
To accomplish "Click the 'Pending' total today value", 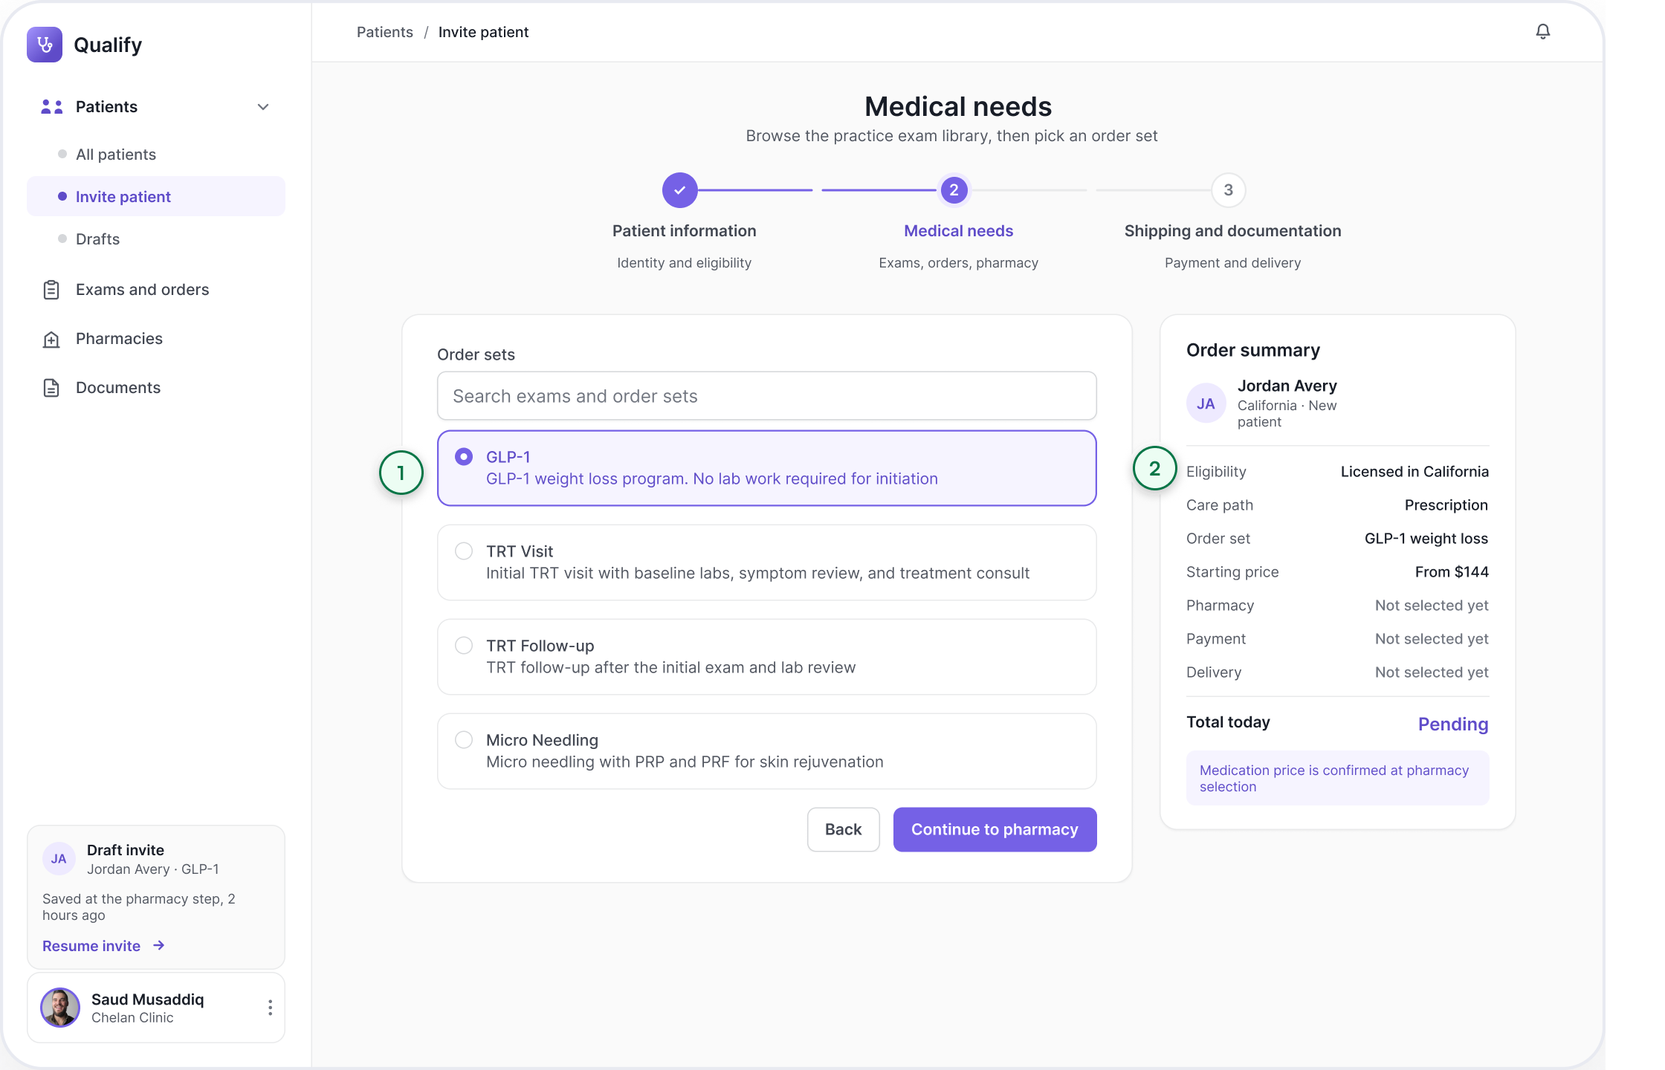I will pos(1453,724).
